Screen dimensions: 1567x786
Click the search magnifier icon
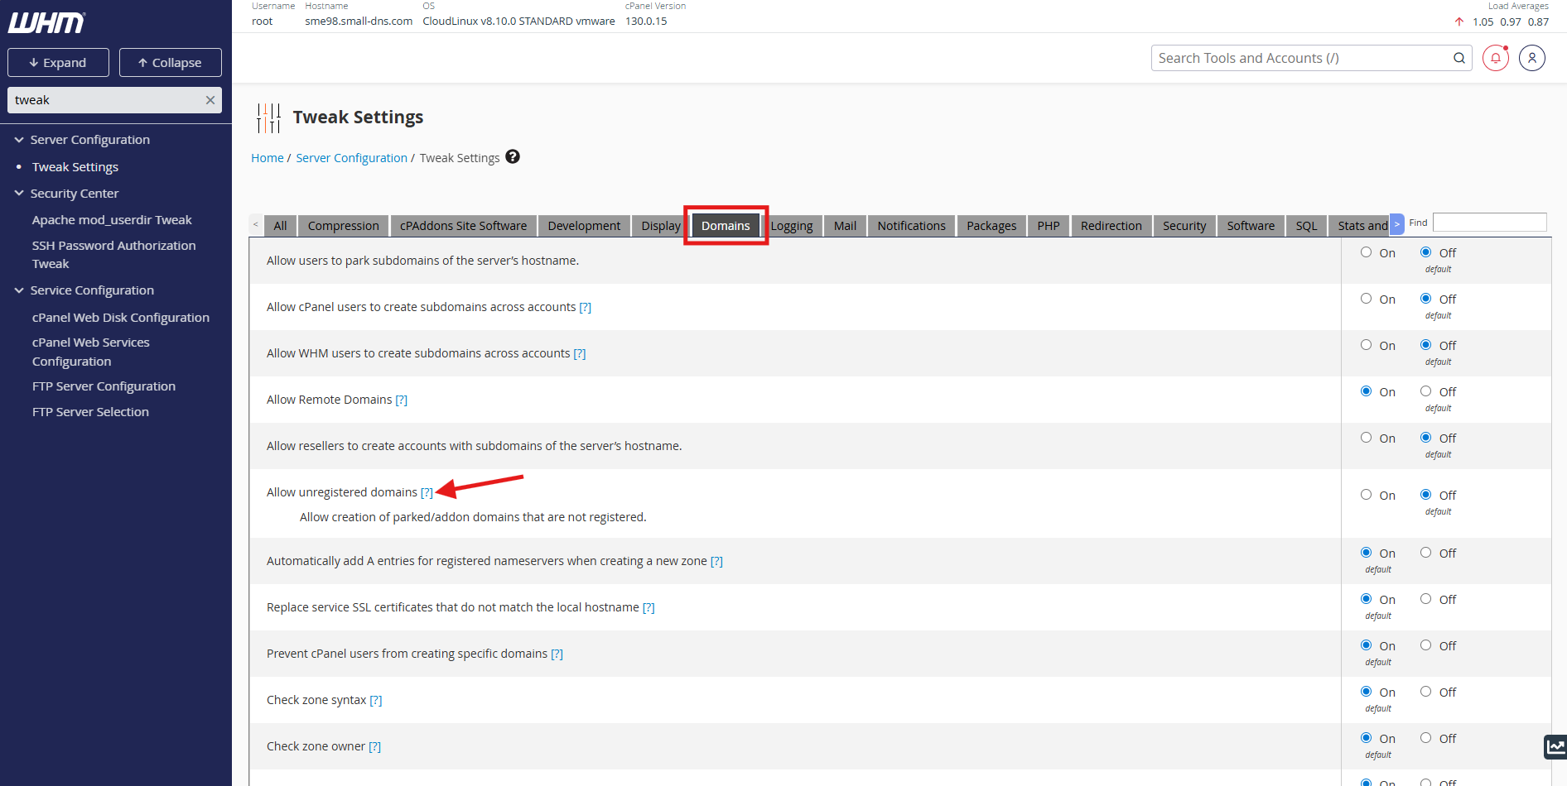tap(1459, 58)
